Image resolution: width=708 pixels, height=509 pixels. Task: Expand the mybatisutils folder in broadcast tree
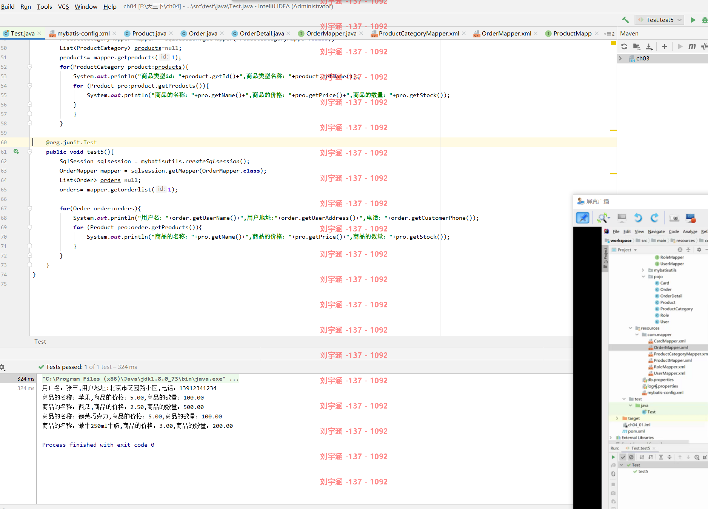pyautogui.click(x=643, y=270)
